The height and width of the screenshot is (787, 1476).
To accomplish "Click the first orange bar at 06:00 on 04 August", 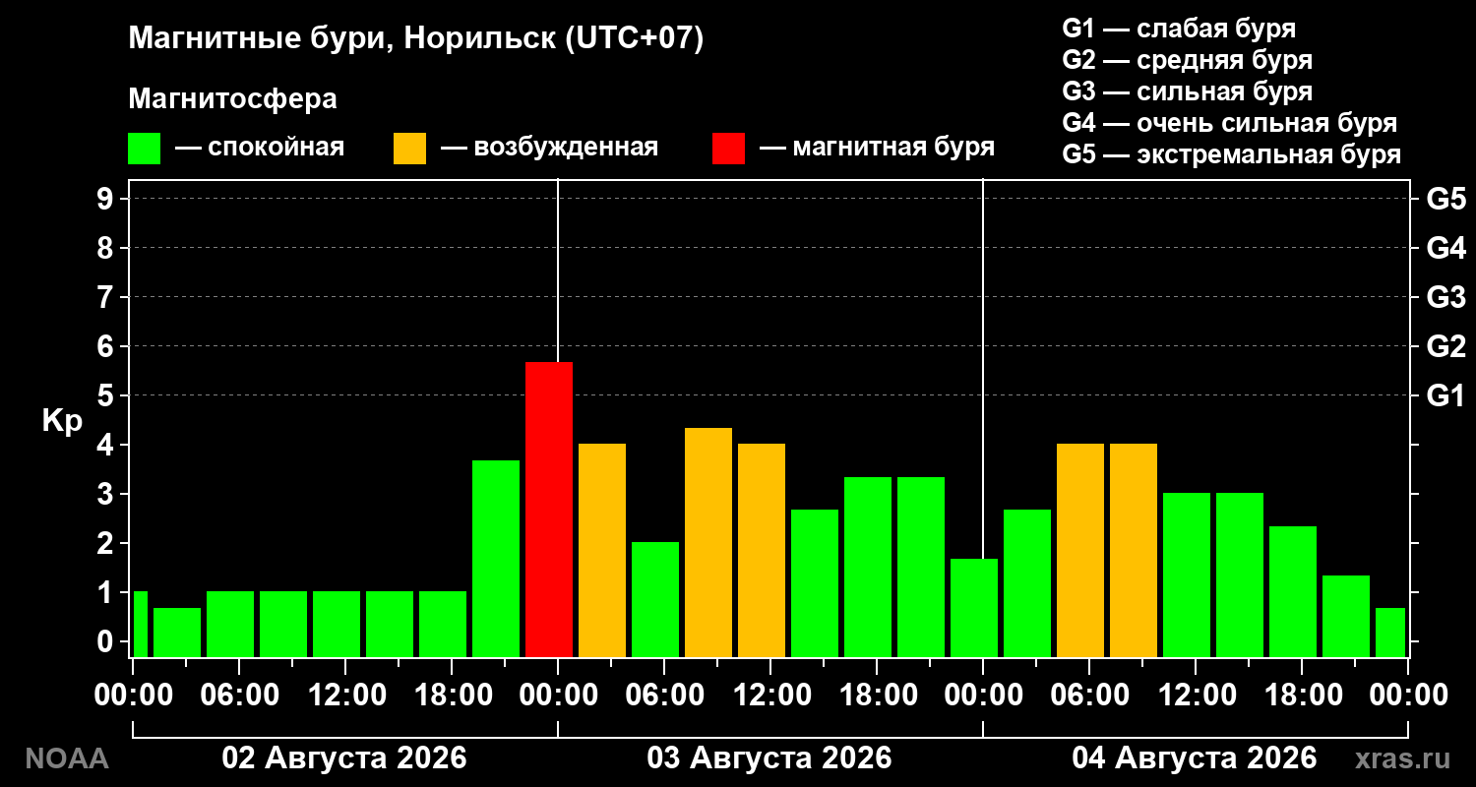I will click(1080, 550).
